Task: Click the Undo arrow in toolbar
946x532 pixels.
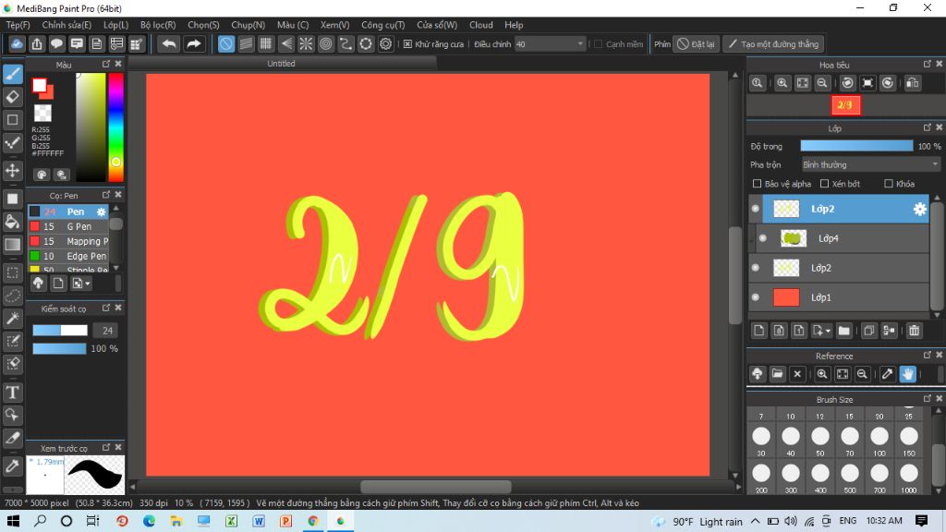Action: click(170, 44)
